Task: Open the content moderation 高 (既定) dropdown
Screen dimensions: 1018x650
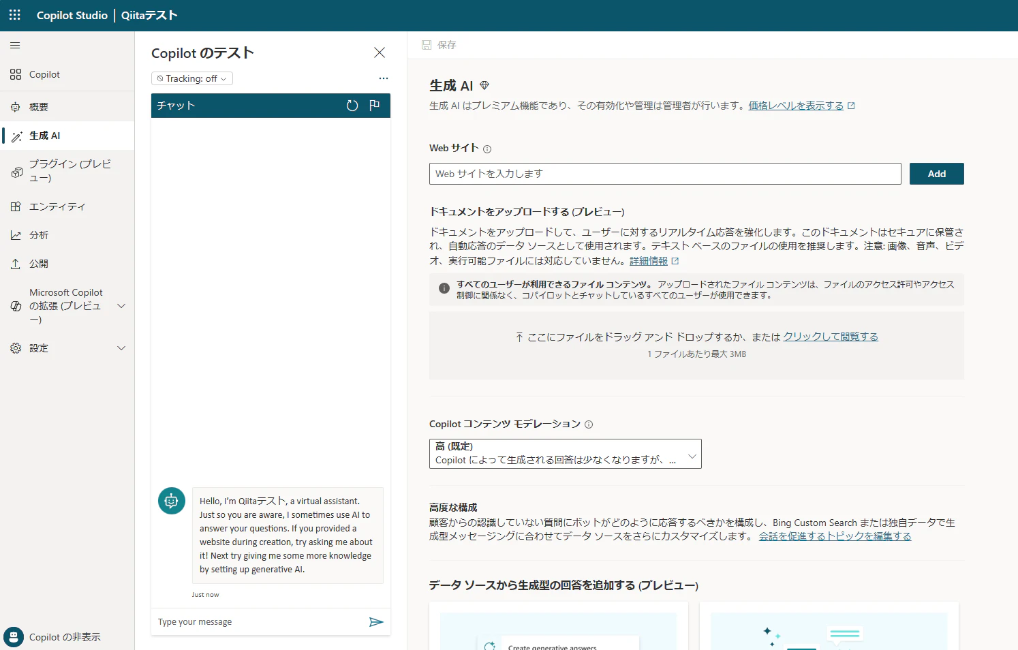Action: (566, 454)
